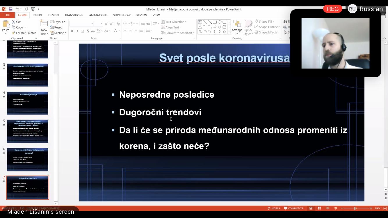Open font size combo box
The height and width of the screenshot is (218, 388).
99,24
